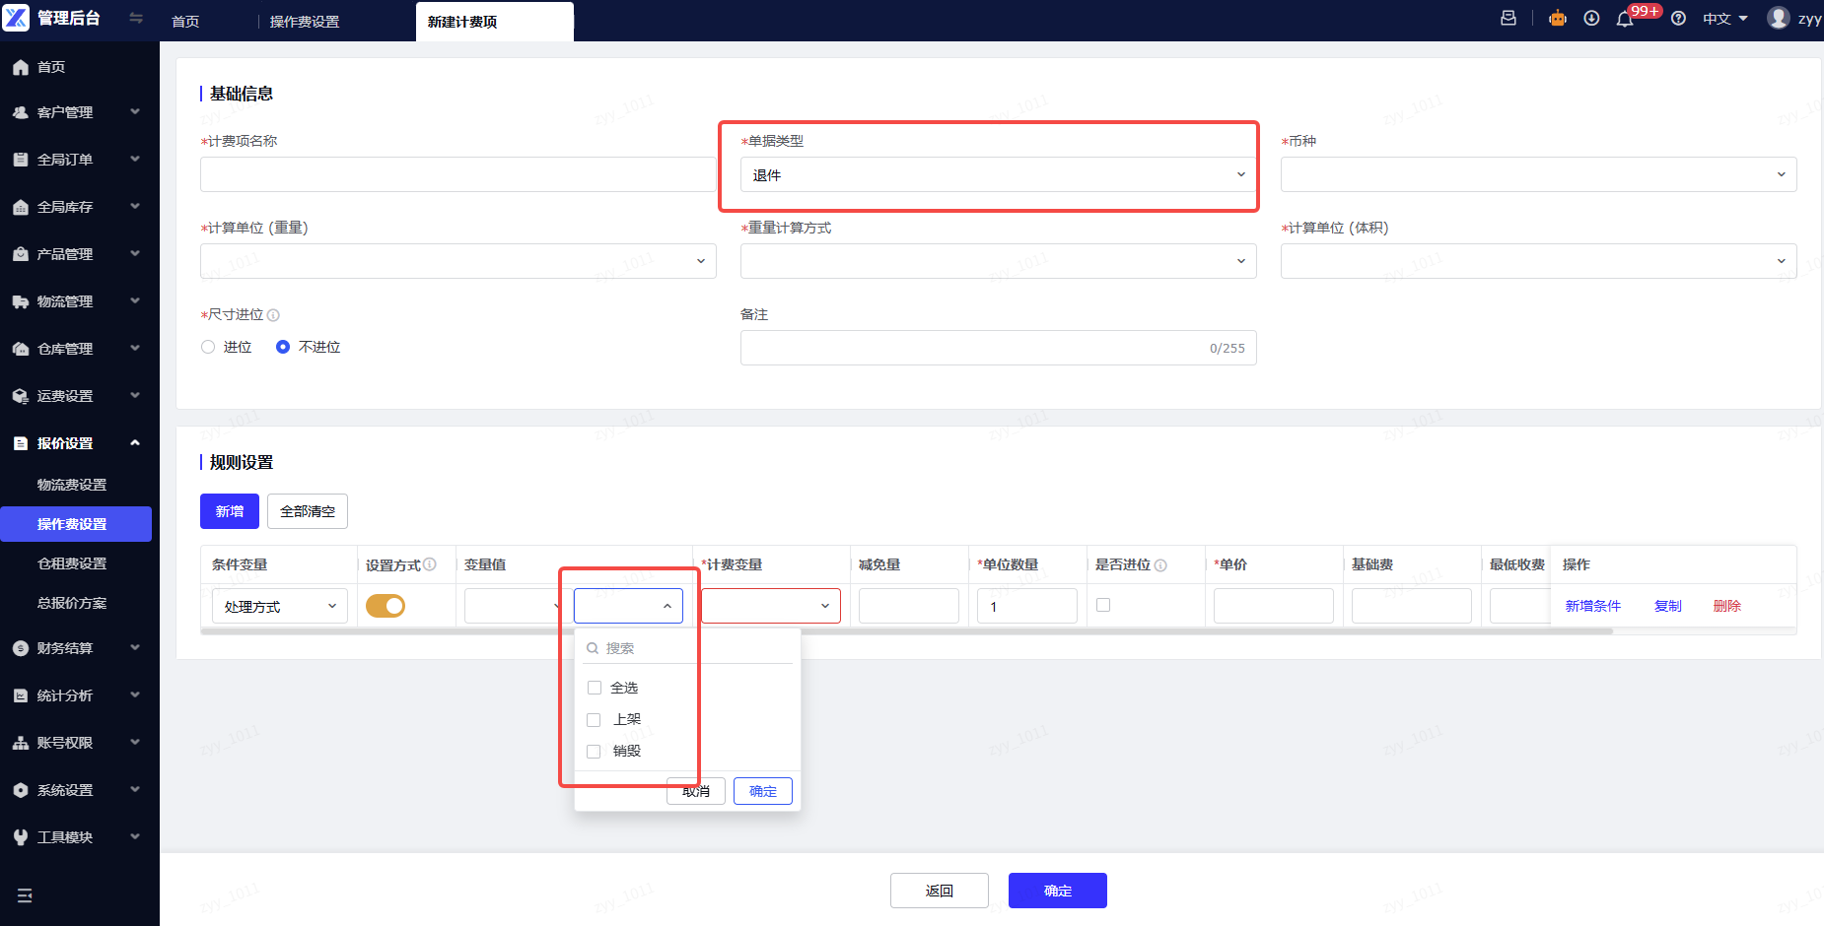The image size is (1824, 926).
Task: Click the 客户管理 sidebar icon
Action: click(21, 112)
